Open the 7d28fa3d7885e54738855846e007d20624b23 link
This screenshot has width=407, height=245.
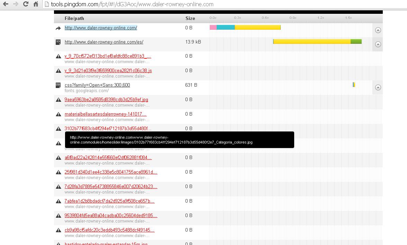[111, 187]
